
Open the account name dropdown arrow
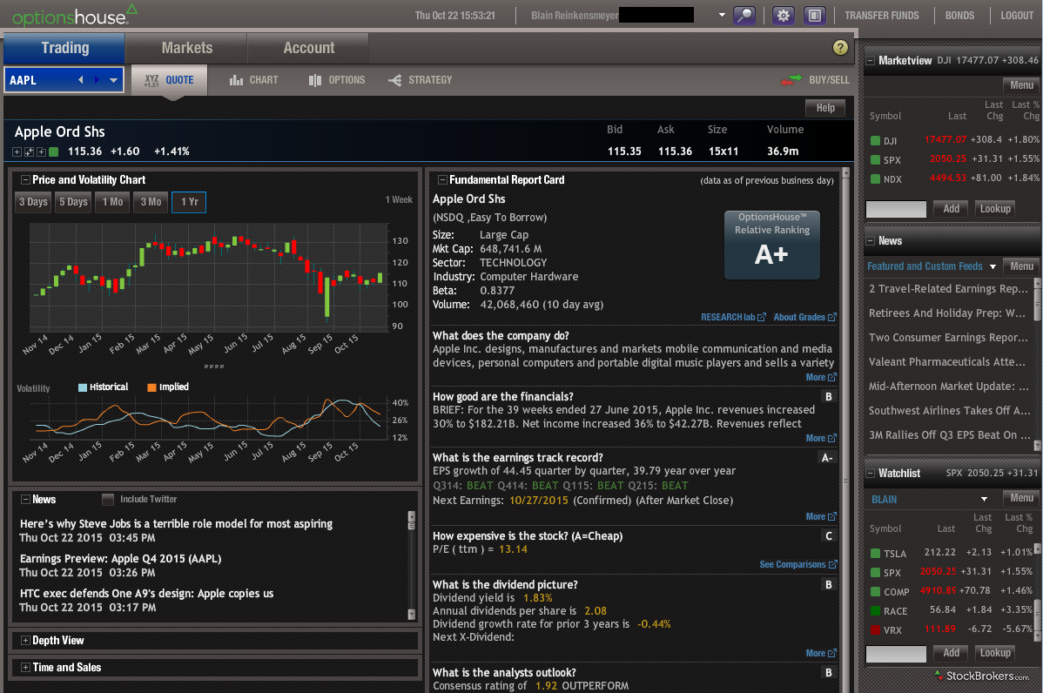coord(722,15)
